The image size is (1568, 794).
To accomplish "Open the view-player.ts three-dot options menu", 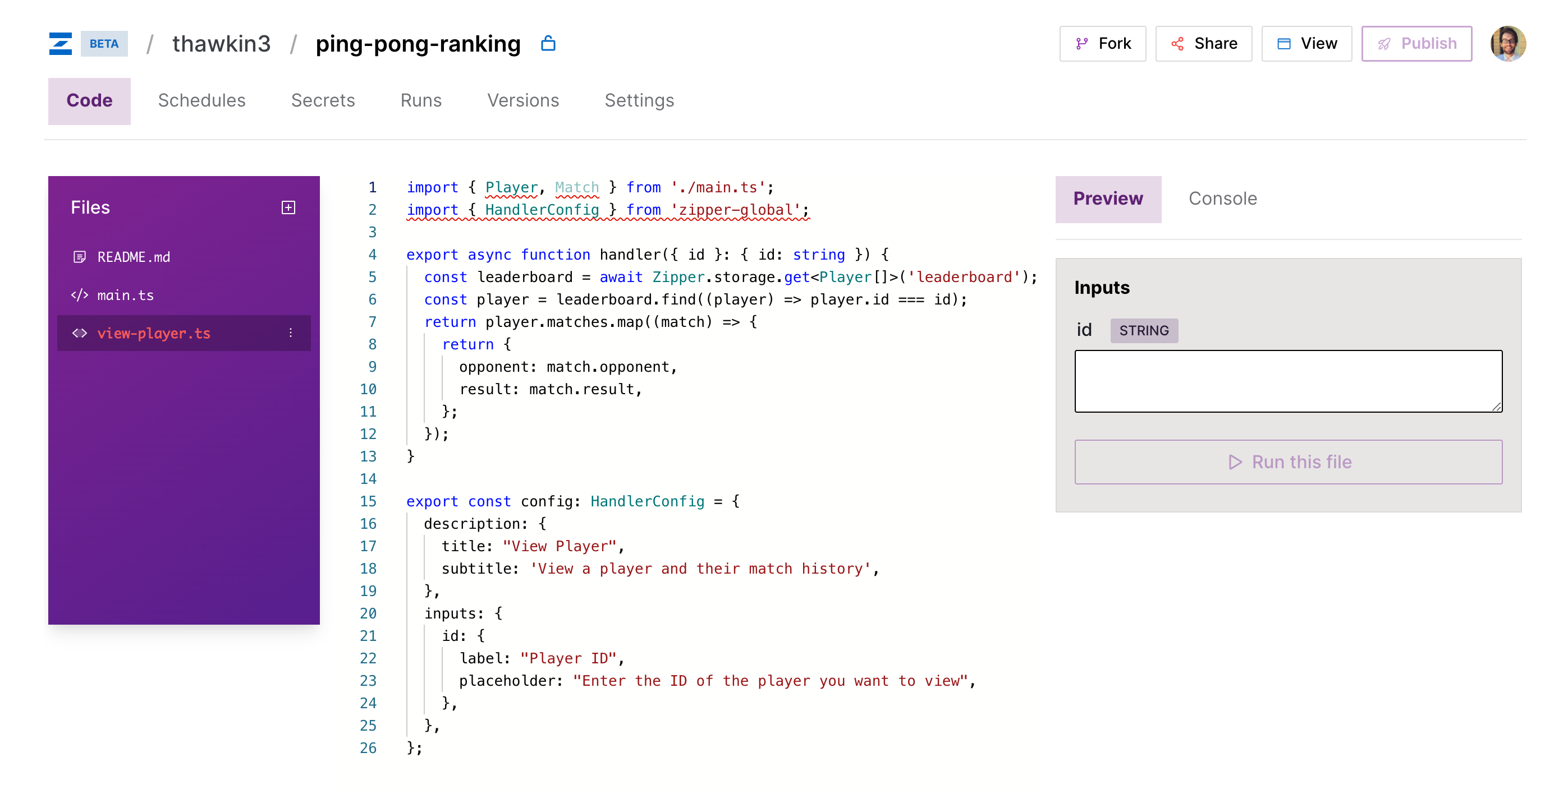I will coord(291,333).
